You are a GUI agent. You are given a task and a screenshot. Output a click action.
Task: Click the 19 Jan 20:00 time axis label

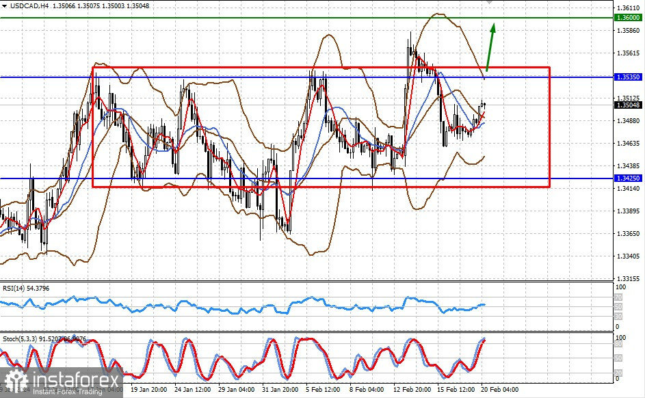coord(148,389)
